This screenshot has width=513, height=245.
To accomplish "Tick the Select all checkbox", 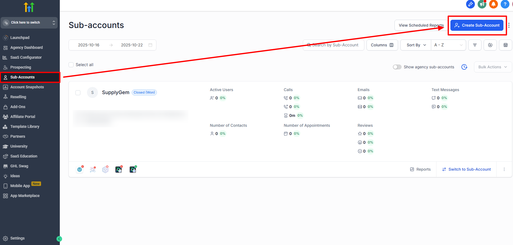I will 71,65.
